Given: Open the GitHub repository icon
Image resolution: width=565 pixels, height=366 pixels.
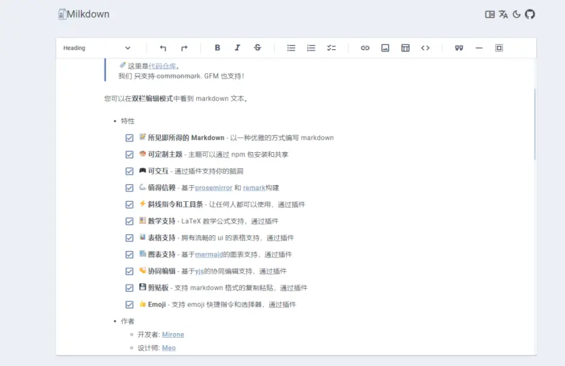Looking at the screenshot, I should tap(530, 14).
